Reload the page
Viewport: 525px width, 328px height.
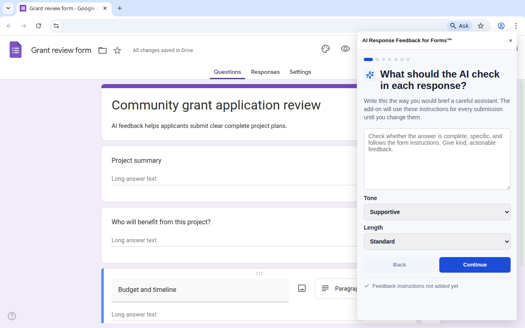click(39, 26)
